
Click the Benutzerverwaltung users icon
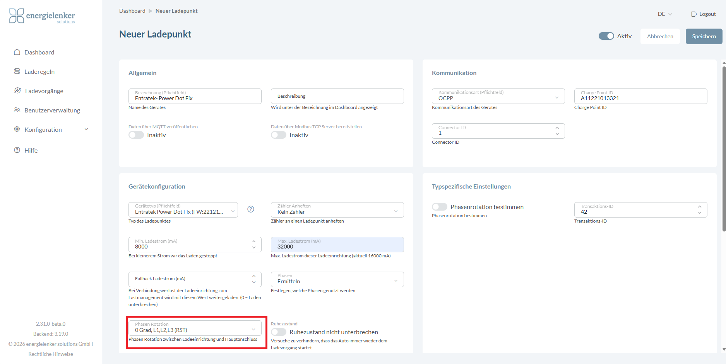pos(17,110)
